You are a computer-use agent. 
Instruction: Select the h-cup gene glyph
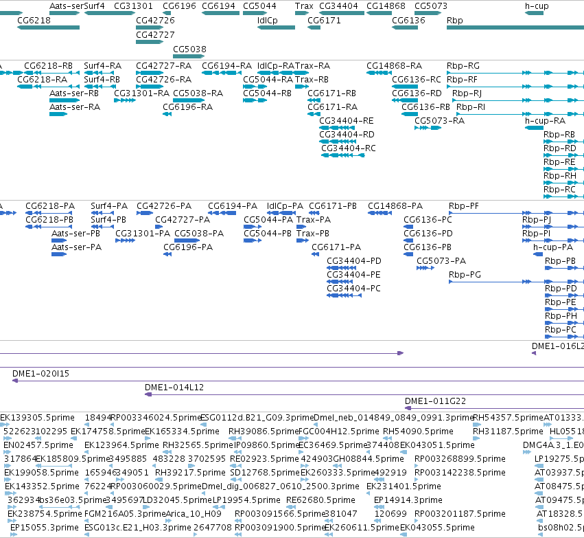(x=534, y=13)
